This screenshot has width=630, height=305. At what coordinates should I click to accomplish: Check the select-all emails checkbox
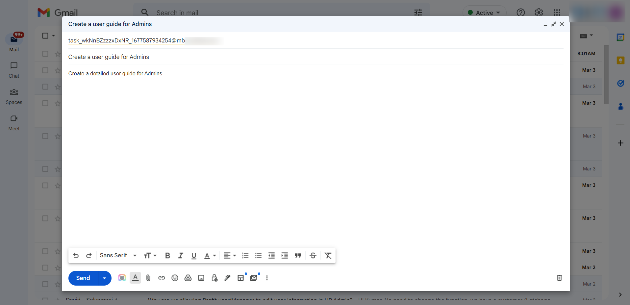point(45,36)
